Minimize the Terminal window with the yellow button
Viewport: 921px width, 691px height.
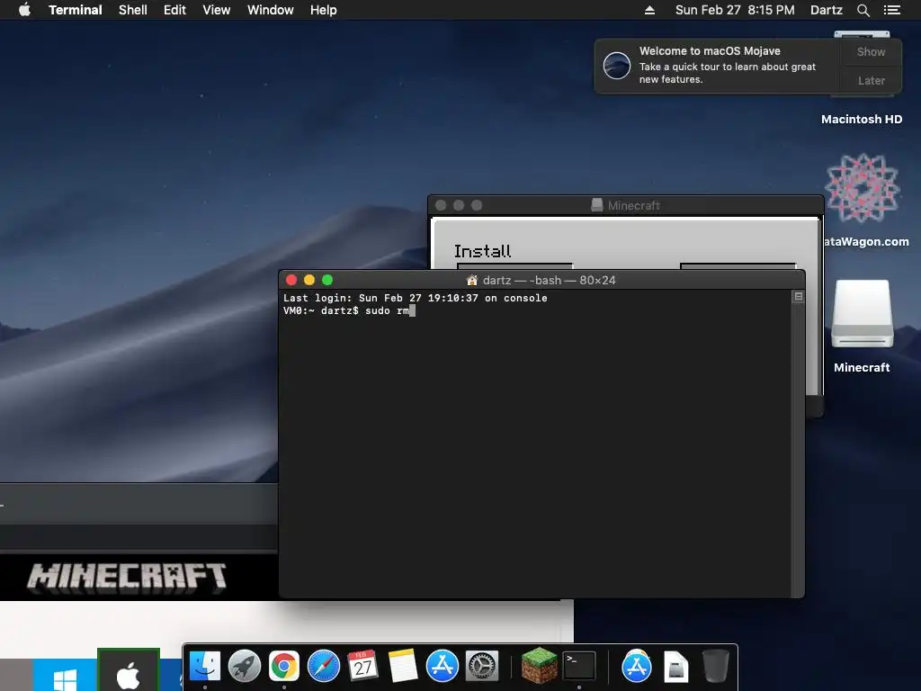(309, 280)
